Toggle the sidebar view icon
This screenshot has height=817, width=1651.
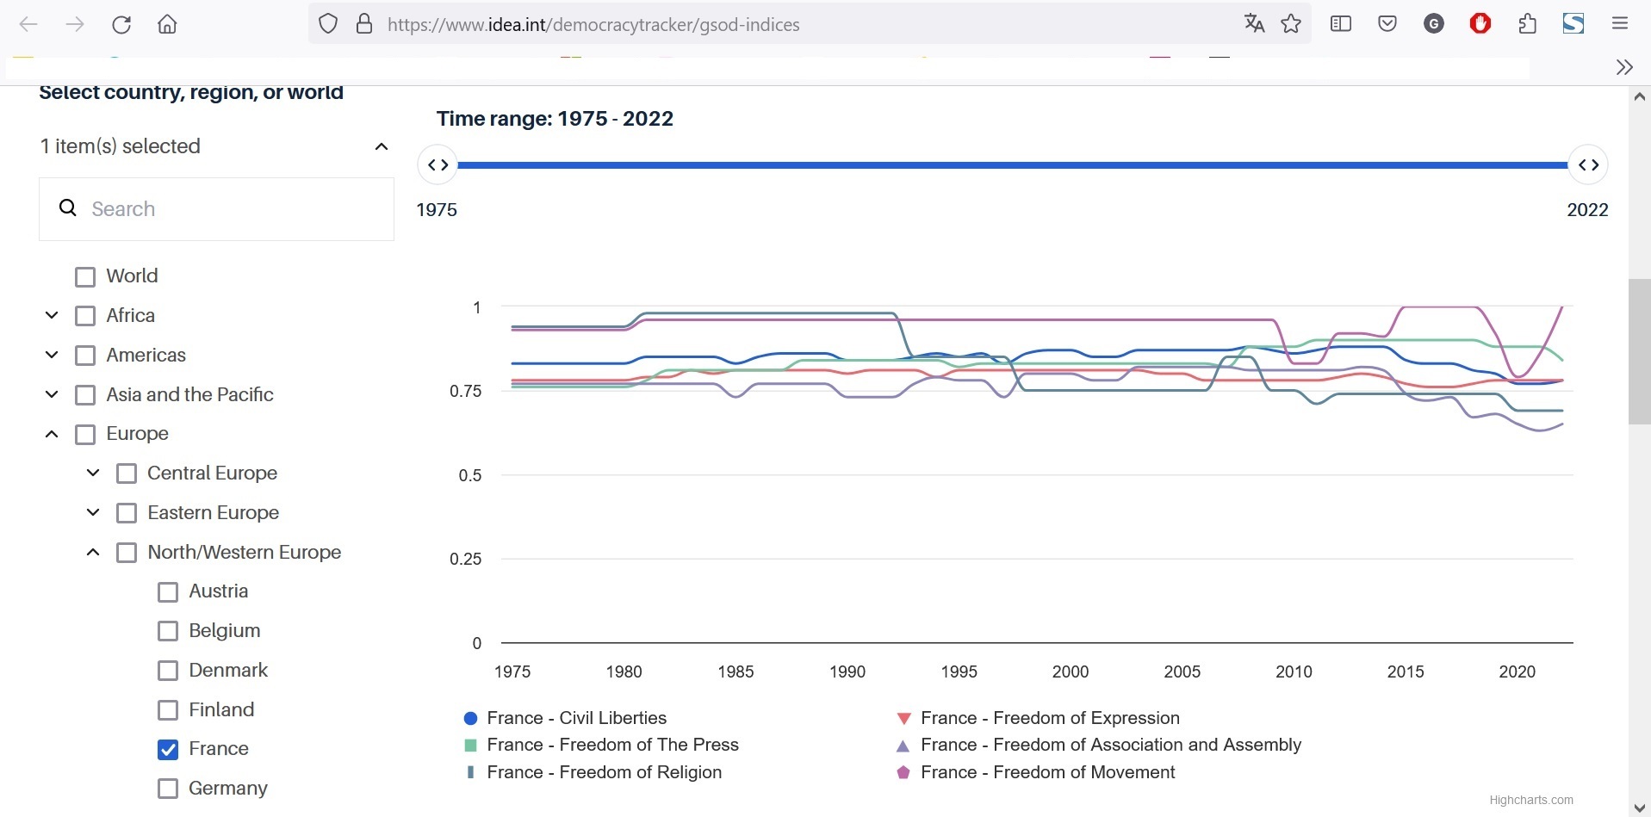point(1341,24)
